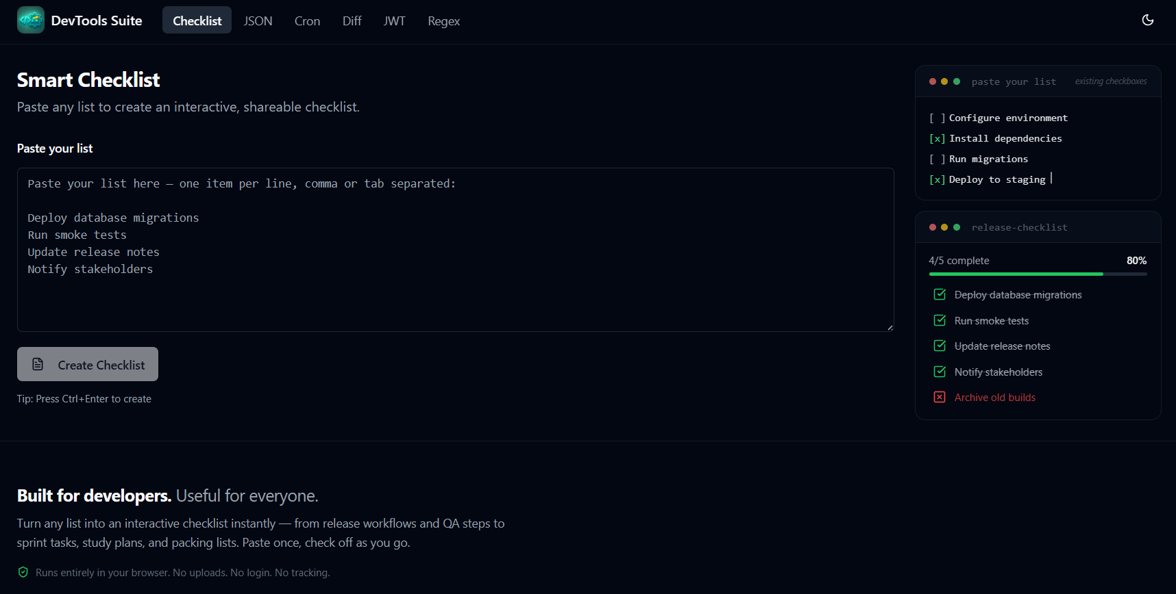This screenshot has height=594, width=1176.
Task: Click red dot in release-checklist window
Action: click(x=933, y=227)
